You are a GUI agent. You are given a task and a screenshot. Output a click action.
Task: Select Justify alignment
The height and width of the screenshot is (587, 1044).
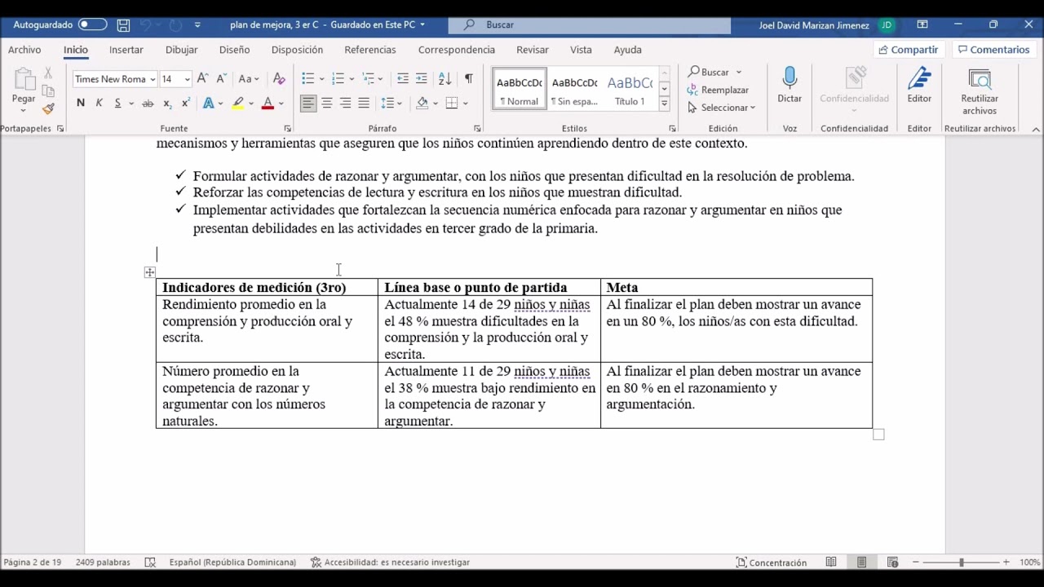pyautogui.click(x=364, y=103)
